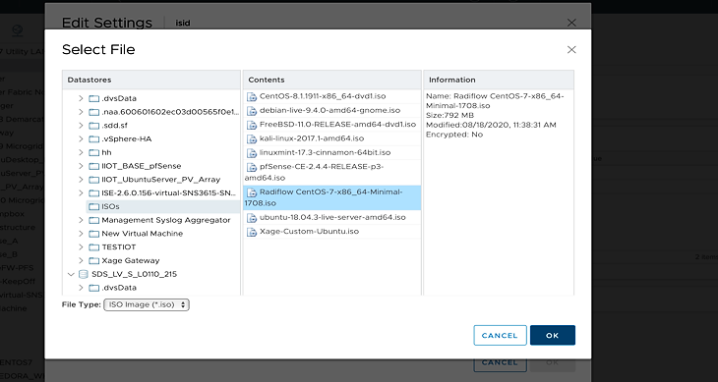718x382 pixels.
Task: Click the kali-linux ISO file icon
Action: (252, 138)
